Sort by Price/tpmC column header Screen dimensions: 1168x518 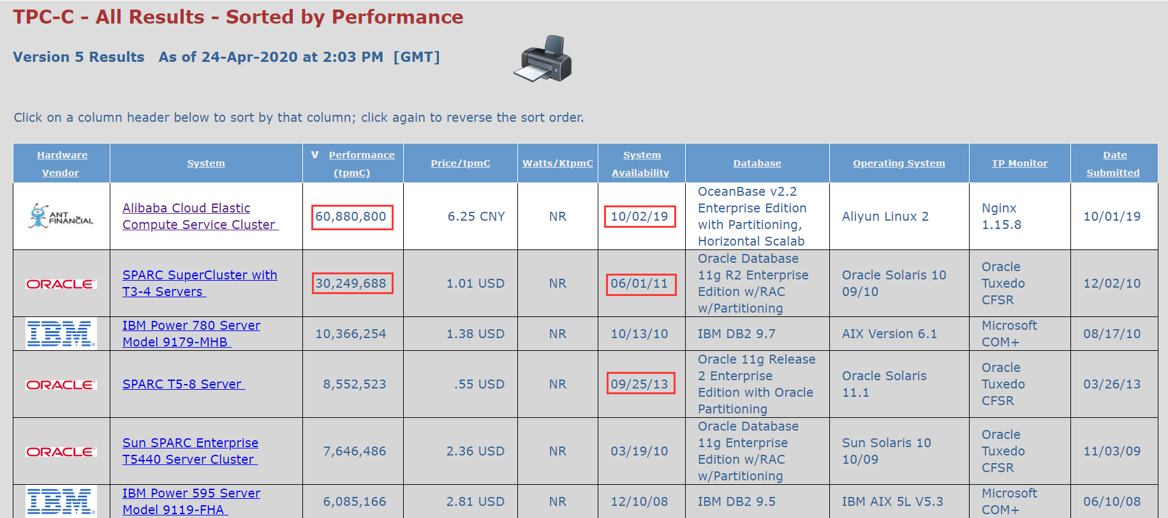point(460,163)
